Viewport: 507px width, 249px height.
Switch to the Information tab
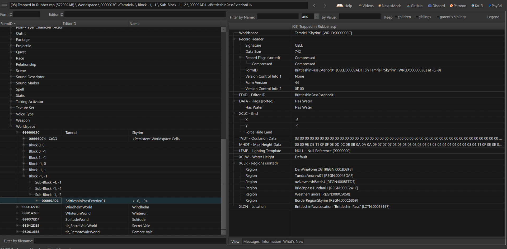point(271,241)
